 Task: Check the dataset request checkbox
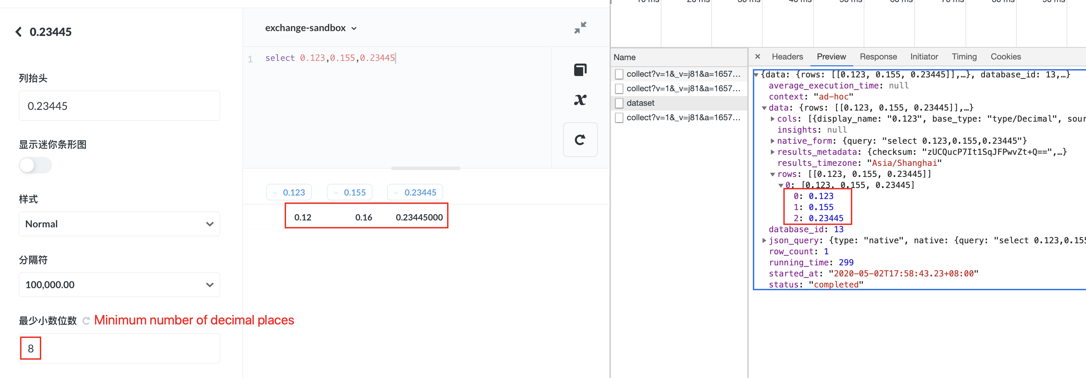619,103
